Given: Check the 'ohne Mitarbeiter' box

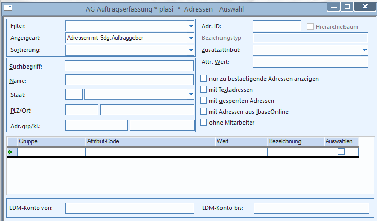Looking at the screenshot, I should pos(203,123).
